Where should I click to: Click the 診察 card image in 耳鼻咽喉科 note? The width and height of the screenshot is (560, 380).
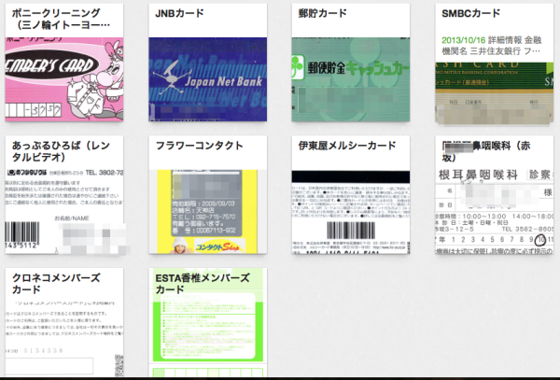point(495,212)
